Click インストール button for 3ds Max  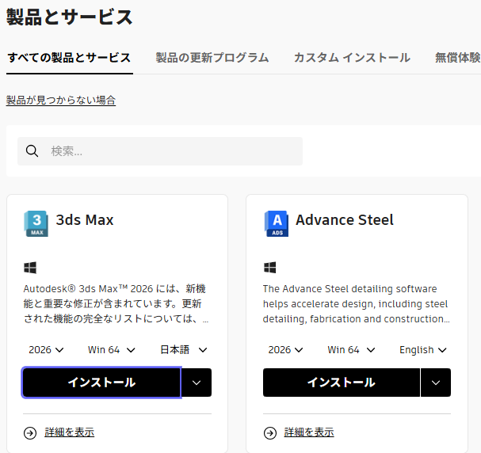tap(101, 383)
